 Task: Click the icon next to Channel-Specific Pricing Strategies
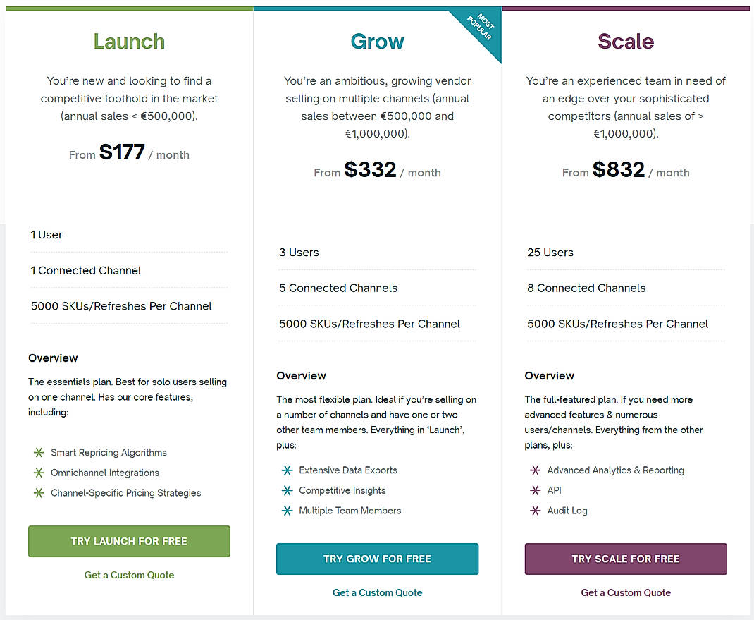(x=39, y=493)
